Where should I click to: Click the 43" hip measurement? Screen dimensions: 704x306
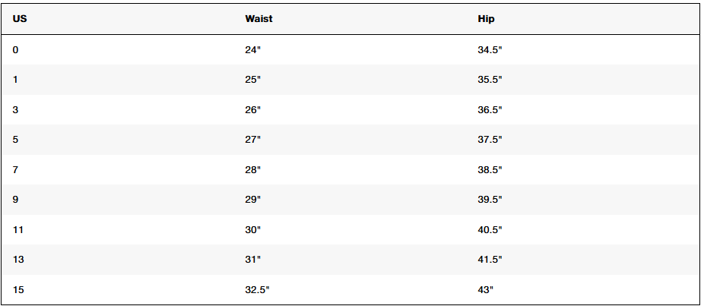(x=485, y=290)
